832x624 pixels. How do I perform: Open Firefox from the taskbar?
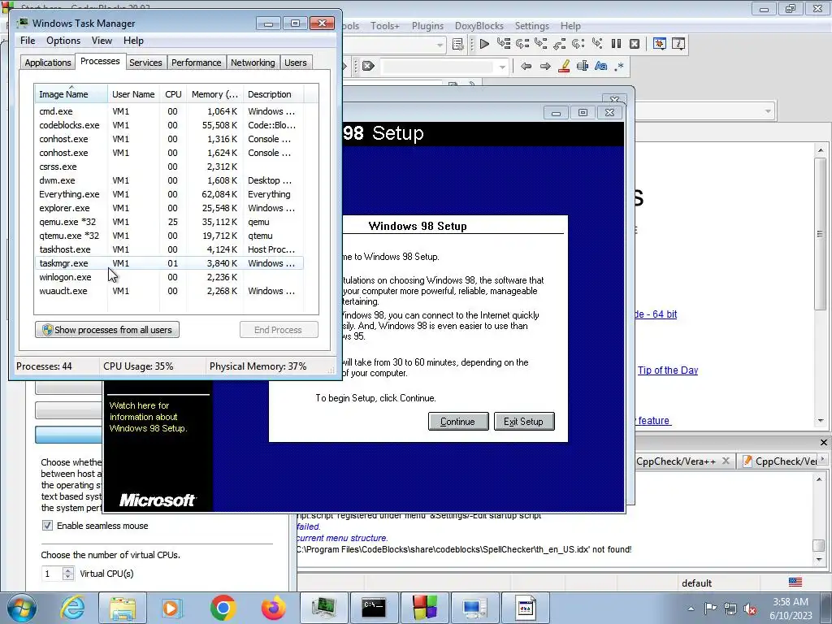[273, 608]
